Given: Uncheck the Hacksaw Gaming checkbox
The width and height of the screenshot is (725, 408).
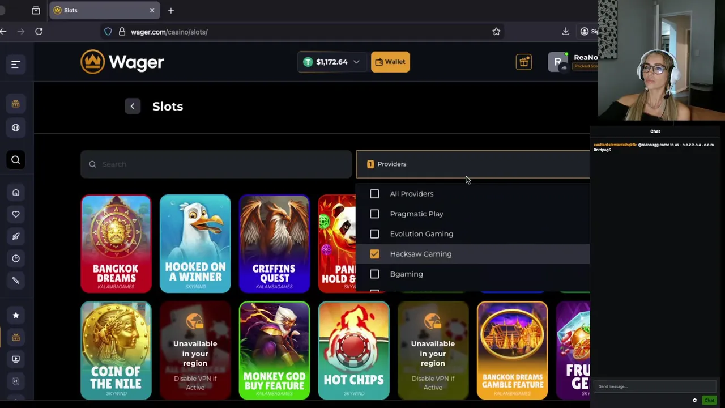Looking at the screenshot, I should click(x=374, y=254).
